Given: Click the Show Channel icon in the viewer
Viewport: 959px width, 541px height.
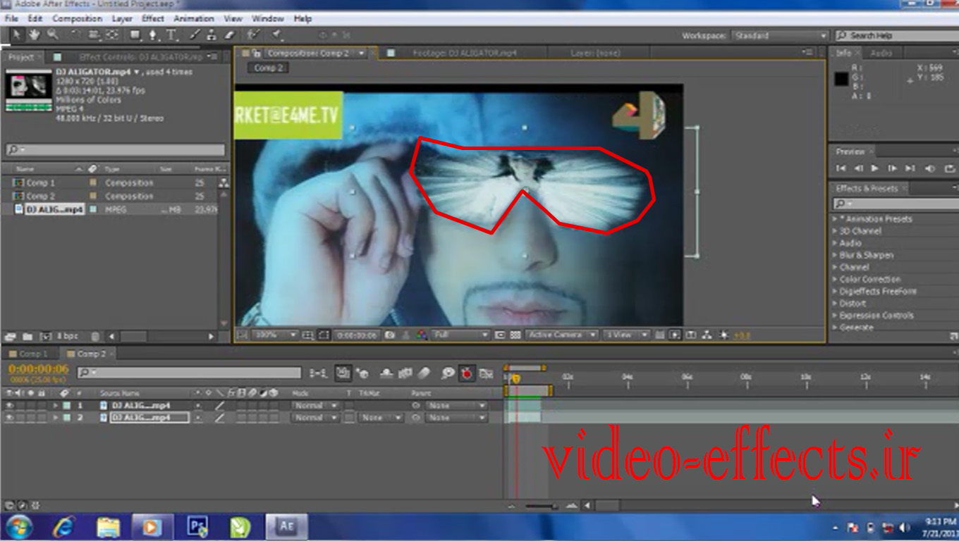Looking at the screenshot, I should tap(422, 335).
